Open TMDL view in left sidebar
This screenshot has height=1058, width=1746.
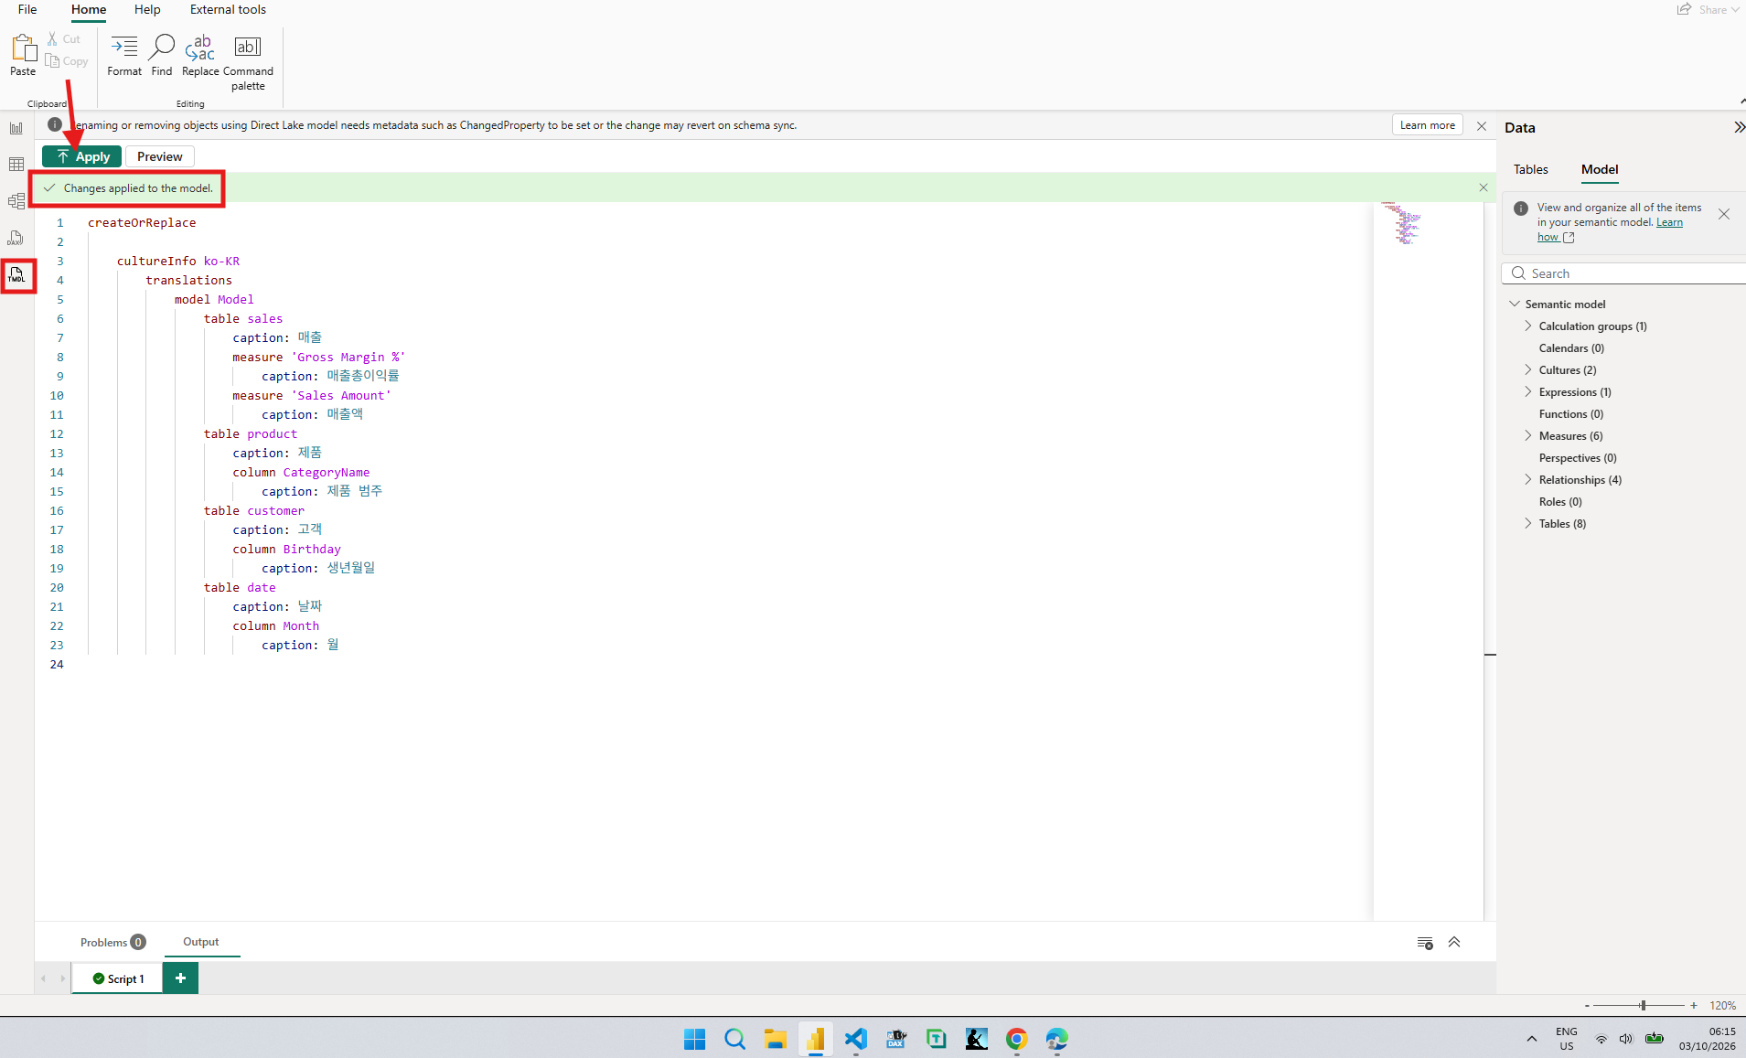point(16,275)
